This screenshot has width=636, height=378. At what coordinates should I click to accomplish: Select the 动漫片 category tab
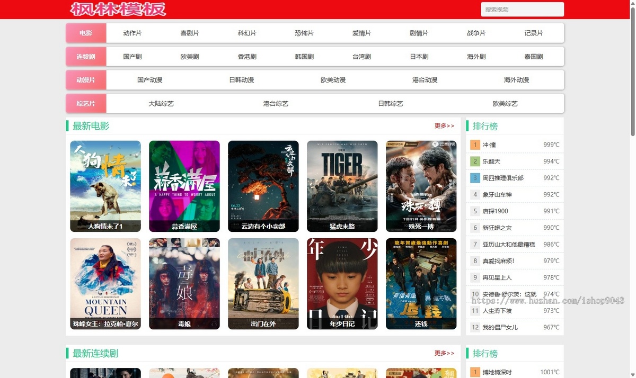tap(86, 80)
